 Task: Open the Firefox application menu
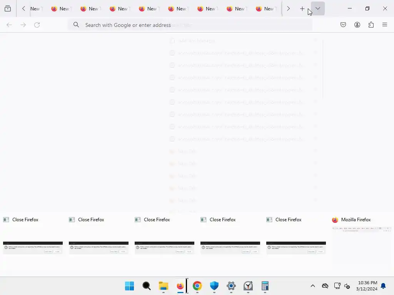(385, 25)
